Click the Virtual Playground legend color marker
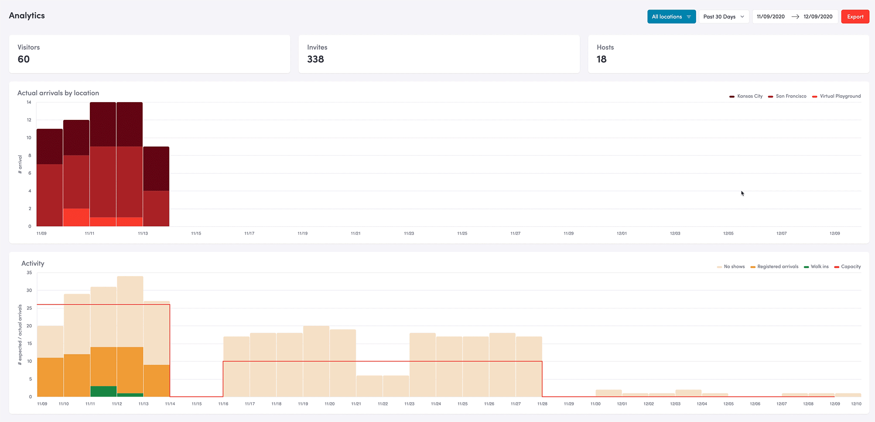875x422 pixels. (x=815, y=97)
